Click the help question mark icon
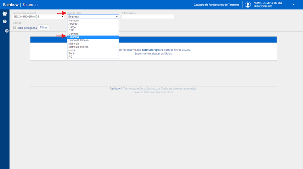The width and height of the screenshot is (303, 169). coord(5,22)
